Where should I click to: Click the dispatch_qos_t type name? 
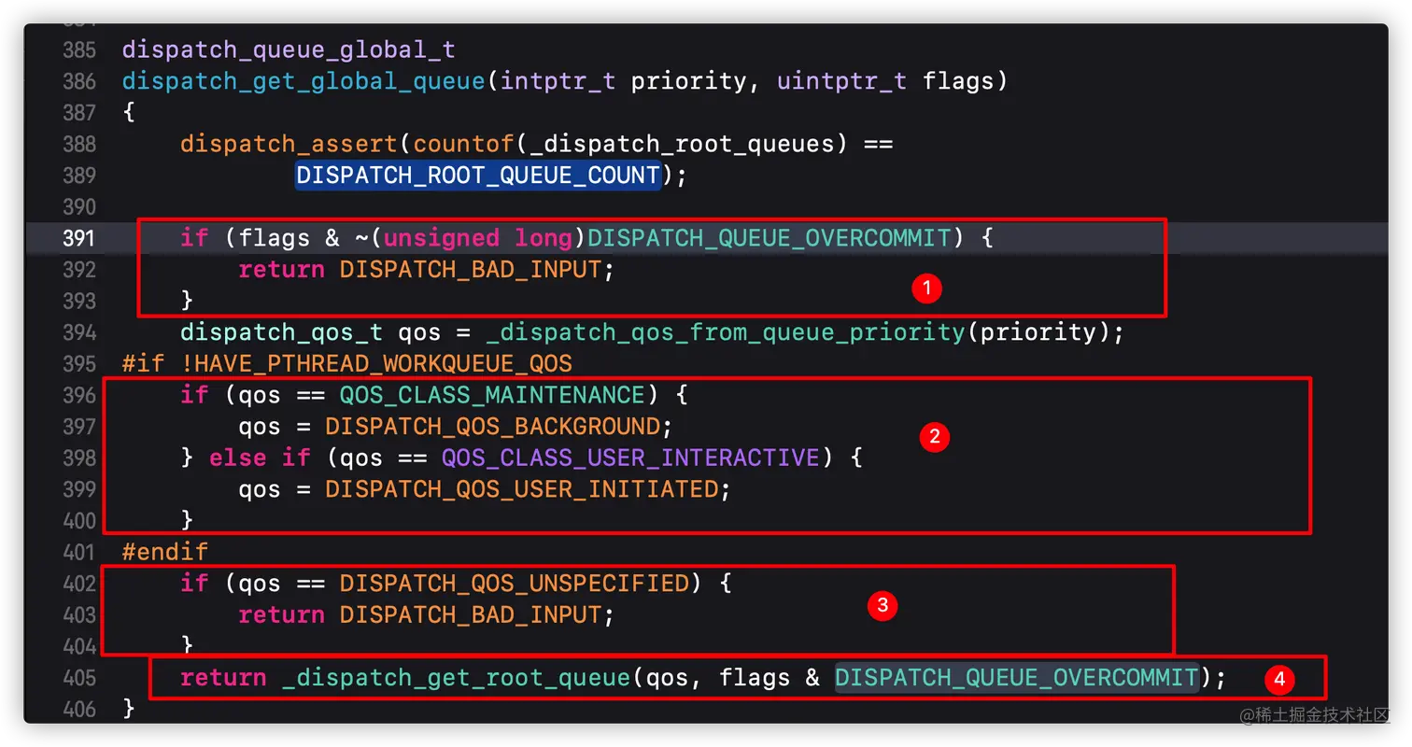[x=282, y=332]
